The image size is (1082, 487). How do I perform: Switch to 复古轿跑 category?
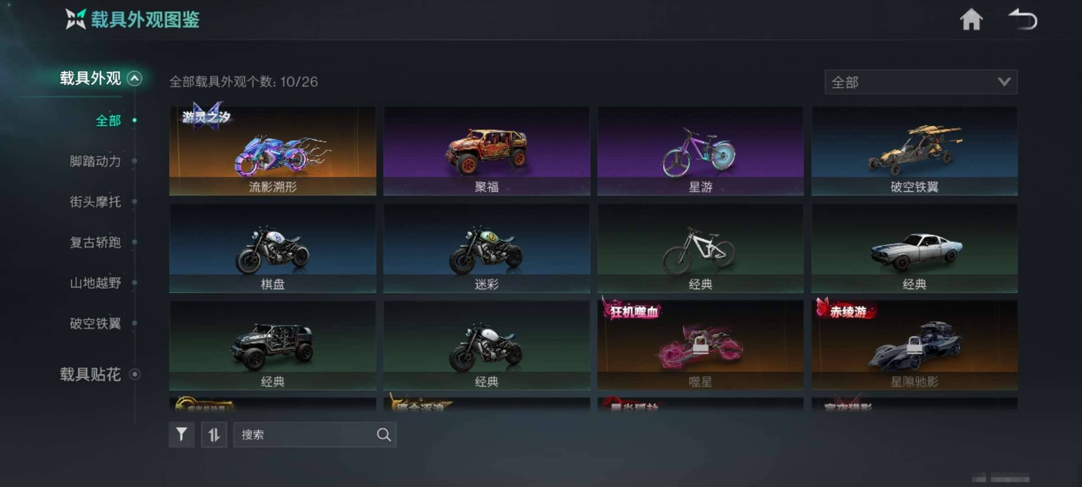[95, 242]
